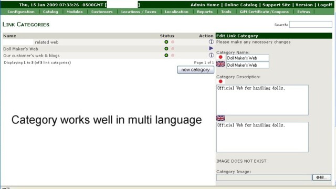Click 'Displaying 1 to 3' count text

point(37,62)
